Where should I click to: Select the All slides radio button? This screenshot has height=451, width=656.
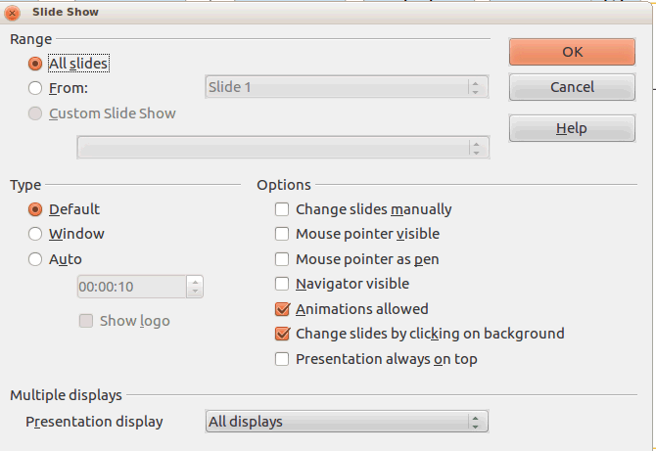click(36, 64)
